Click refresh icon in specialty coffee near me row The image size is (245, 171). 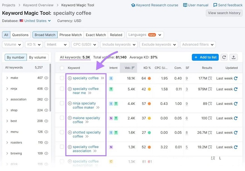236,89
